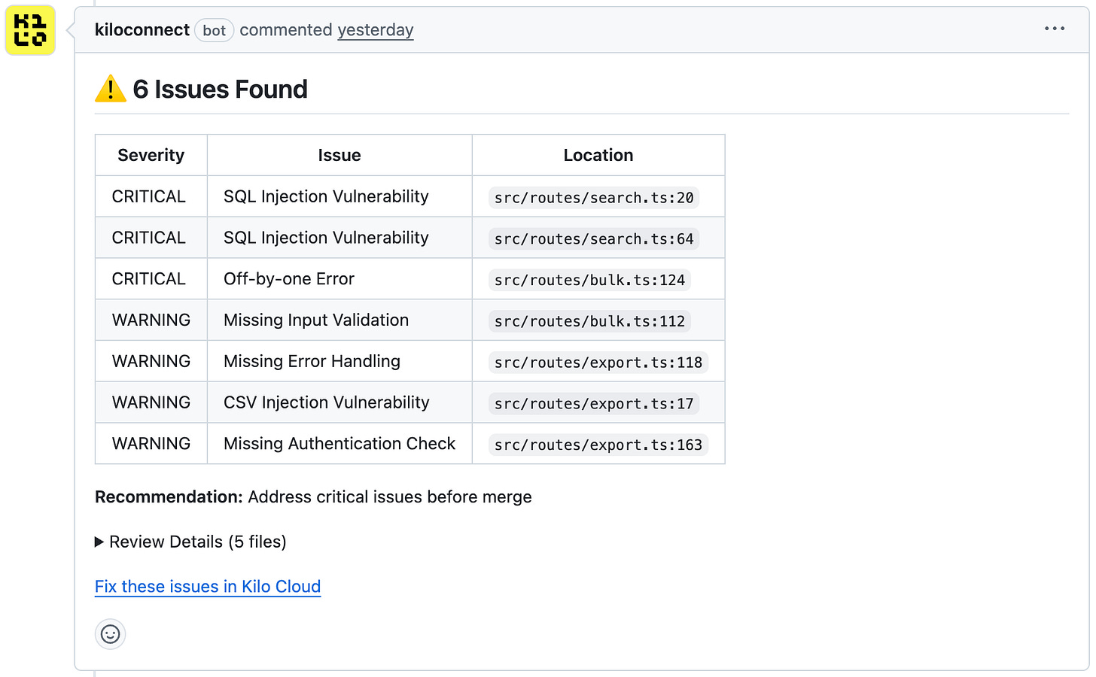Click the yellow warning triangle icon
The height and width of the screenshot is (677, 1096).
111,89
